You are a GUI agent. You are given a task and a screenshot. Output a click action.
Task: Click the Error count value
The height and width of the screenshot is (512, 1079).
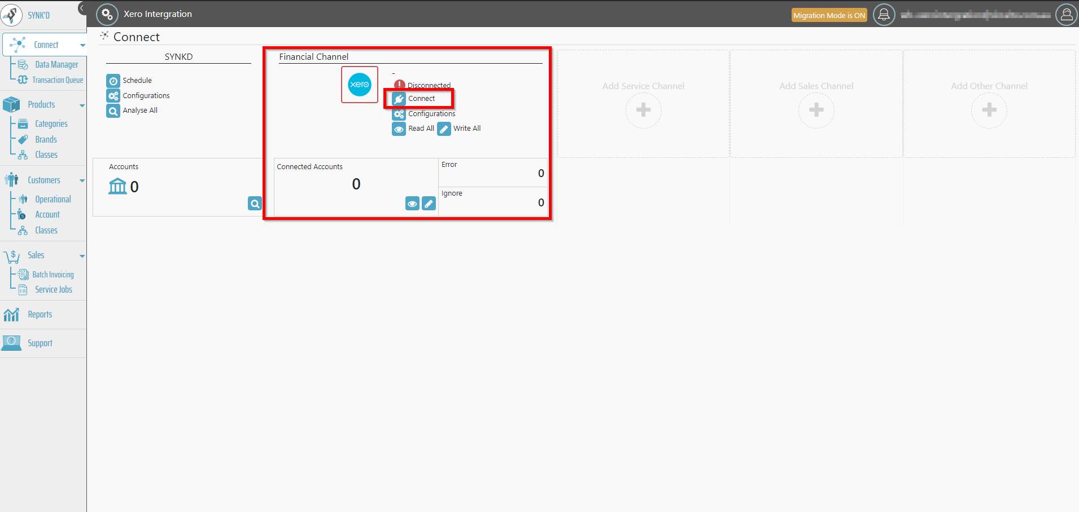click(x=541, y=174)
